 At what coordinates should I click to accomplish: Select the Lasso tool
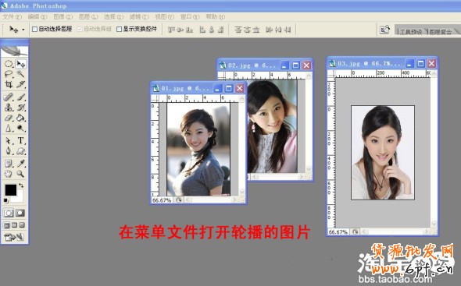click(9, 73)
